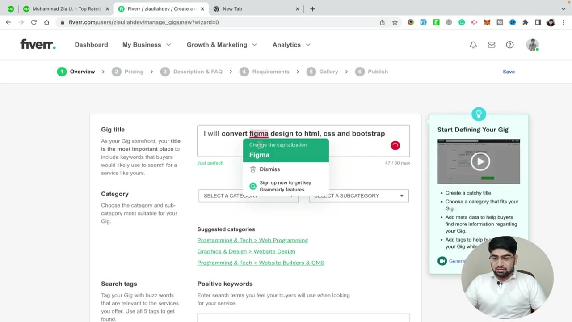Expand the tab search chevron
The width and height of the screenshot is (572, 322).
click(x=563, y=9)
